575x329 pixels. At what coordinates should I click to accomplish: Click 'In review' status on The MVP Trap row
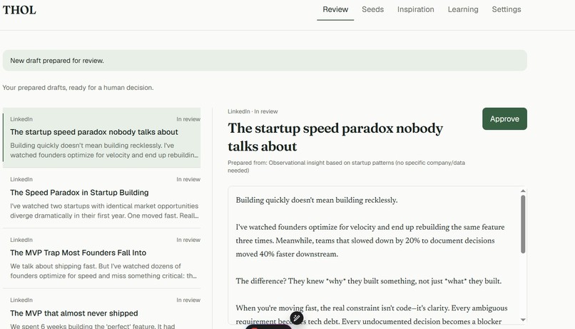188,240
